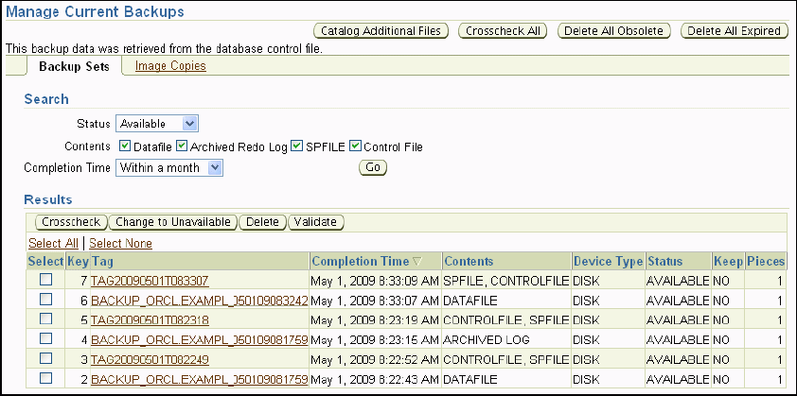Select the ARCHIVED LOG backup row checkbox
Viewport: 797px width, 396px height.
click(45, 338)
